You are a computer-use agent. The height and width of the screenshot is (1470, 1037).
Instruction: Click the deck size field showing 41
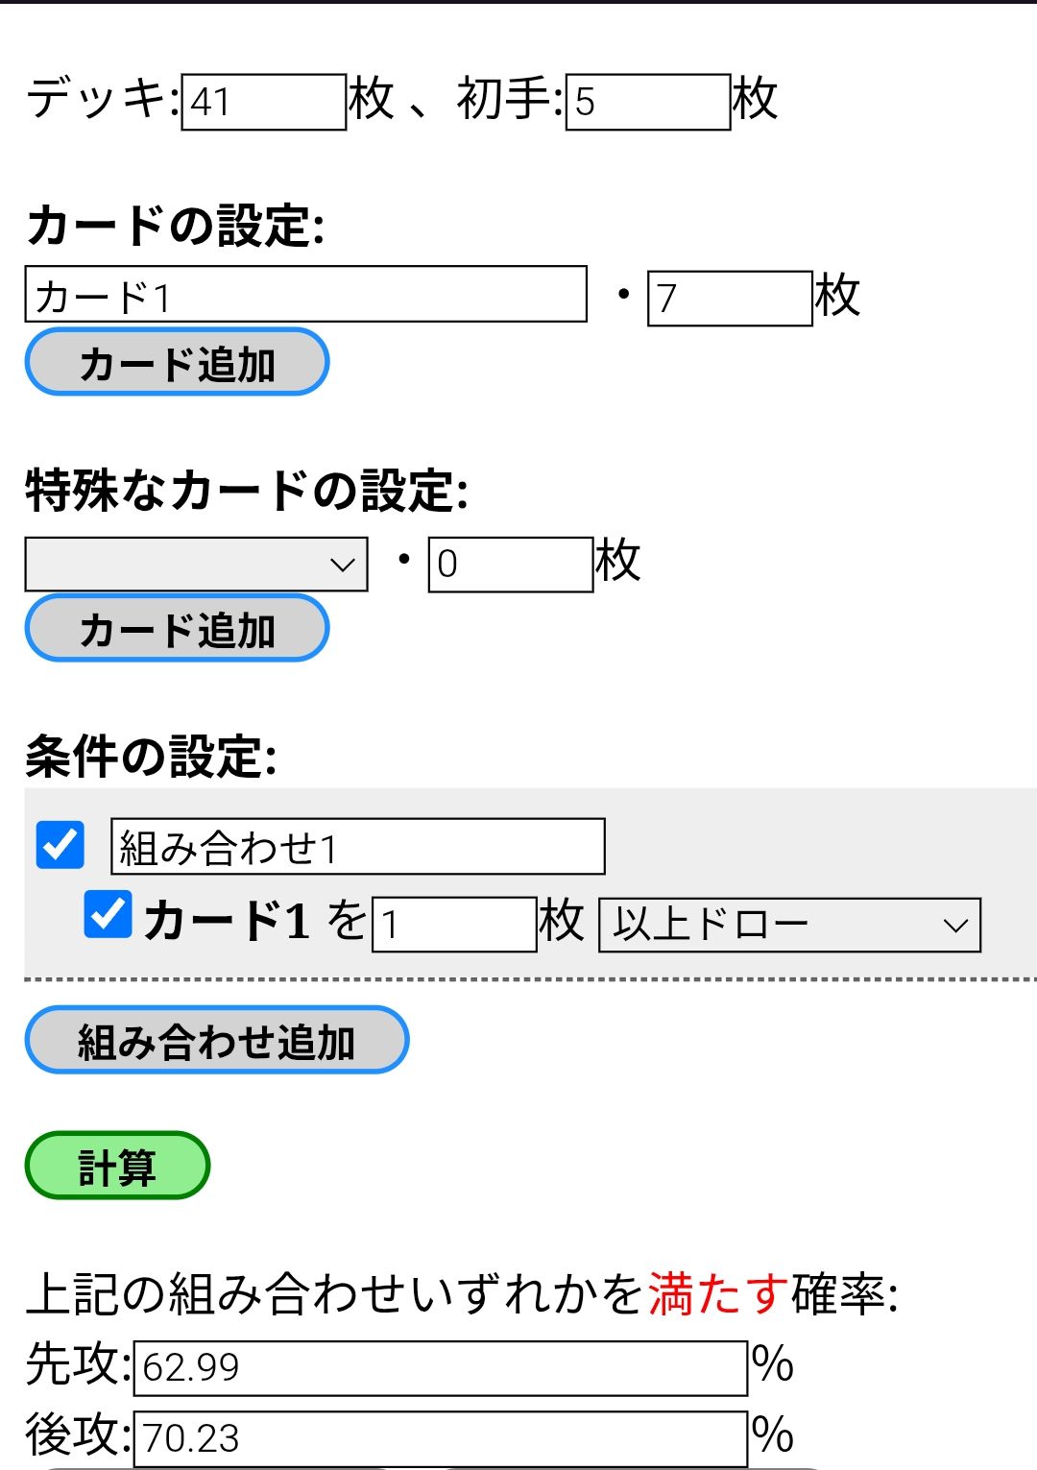(264, 102)
